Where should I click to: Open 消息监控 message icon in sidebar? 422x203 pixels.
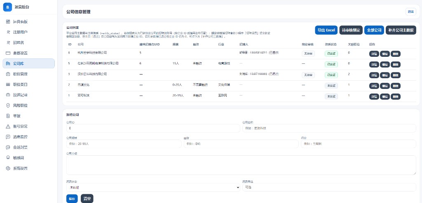click(8, 137)
